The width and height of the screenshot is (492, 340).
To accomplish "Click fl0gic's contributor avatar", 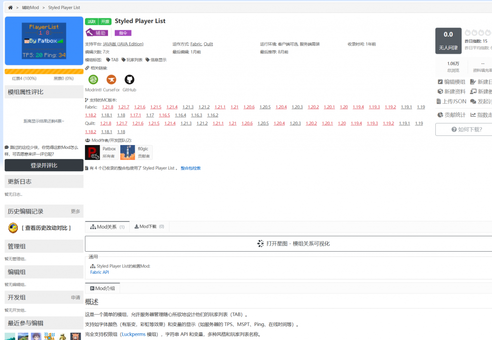I will 127,152.
